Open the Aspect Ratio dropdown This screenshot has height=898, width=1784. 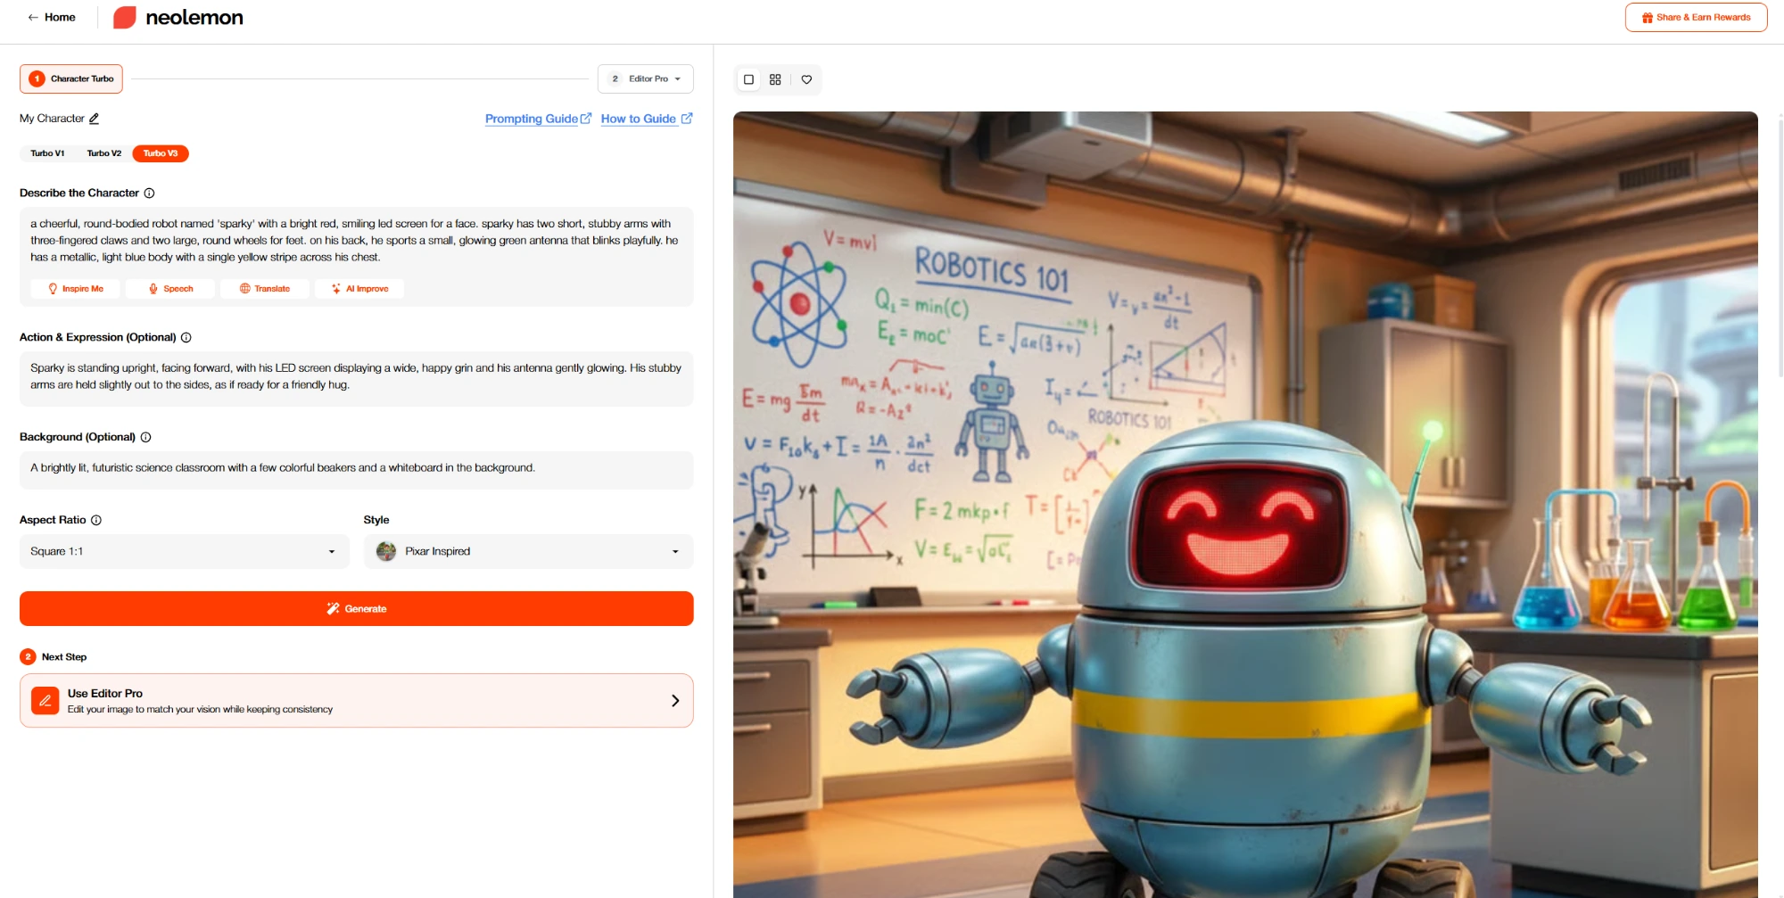coord(184,551)
